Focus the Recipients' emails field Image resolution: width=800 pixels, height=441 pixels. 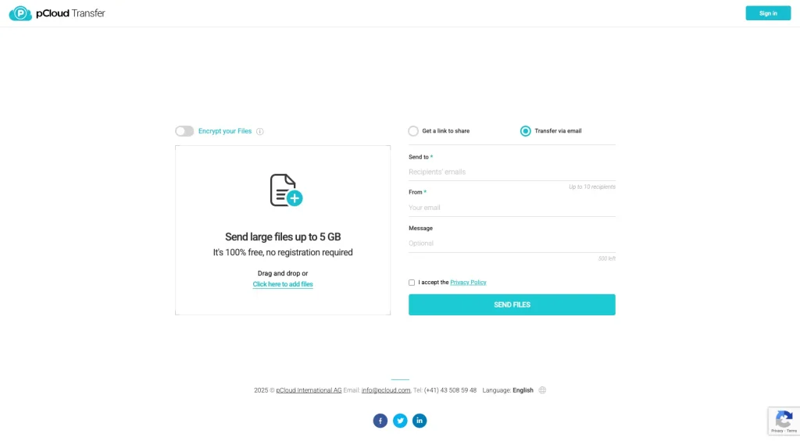(x=512, y=172)
